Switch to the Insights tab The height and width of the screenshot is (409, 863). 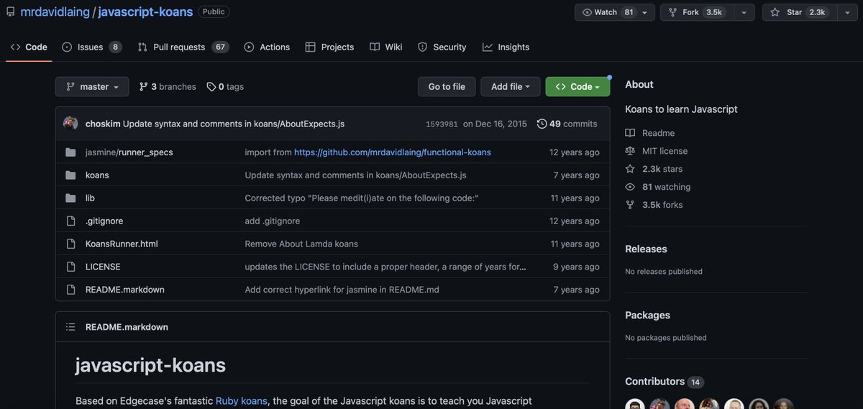[506, 47]
